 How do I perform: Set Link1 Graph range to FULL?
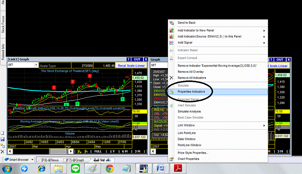point(98,152)
